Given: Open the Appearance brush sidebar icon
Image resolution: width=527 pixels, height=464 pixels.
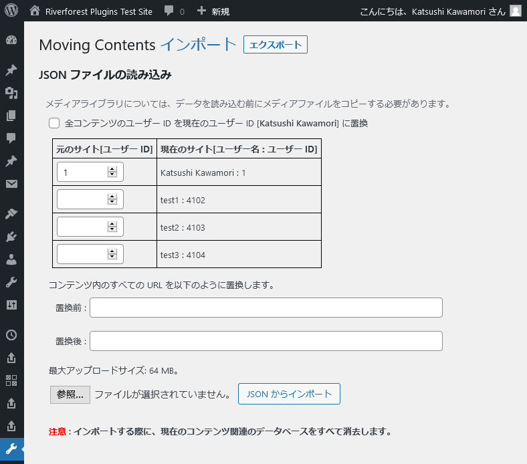Looking at the screenshot, I should pyautogui.click(x=11, y=213).
